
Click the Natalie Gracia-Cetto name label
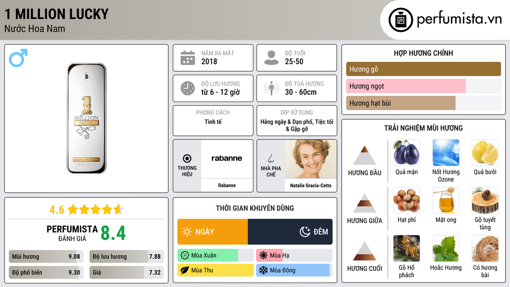pos(311,185)
